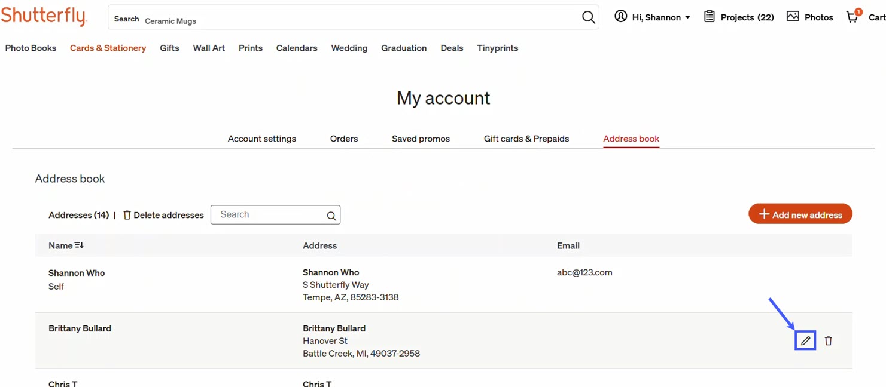886x387 pixels.
Task: Switch to the Saved promos tab
Action: coord(421,139)
